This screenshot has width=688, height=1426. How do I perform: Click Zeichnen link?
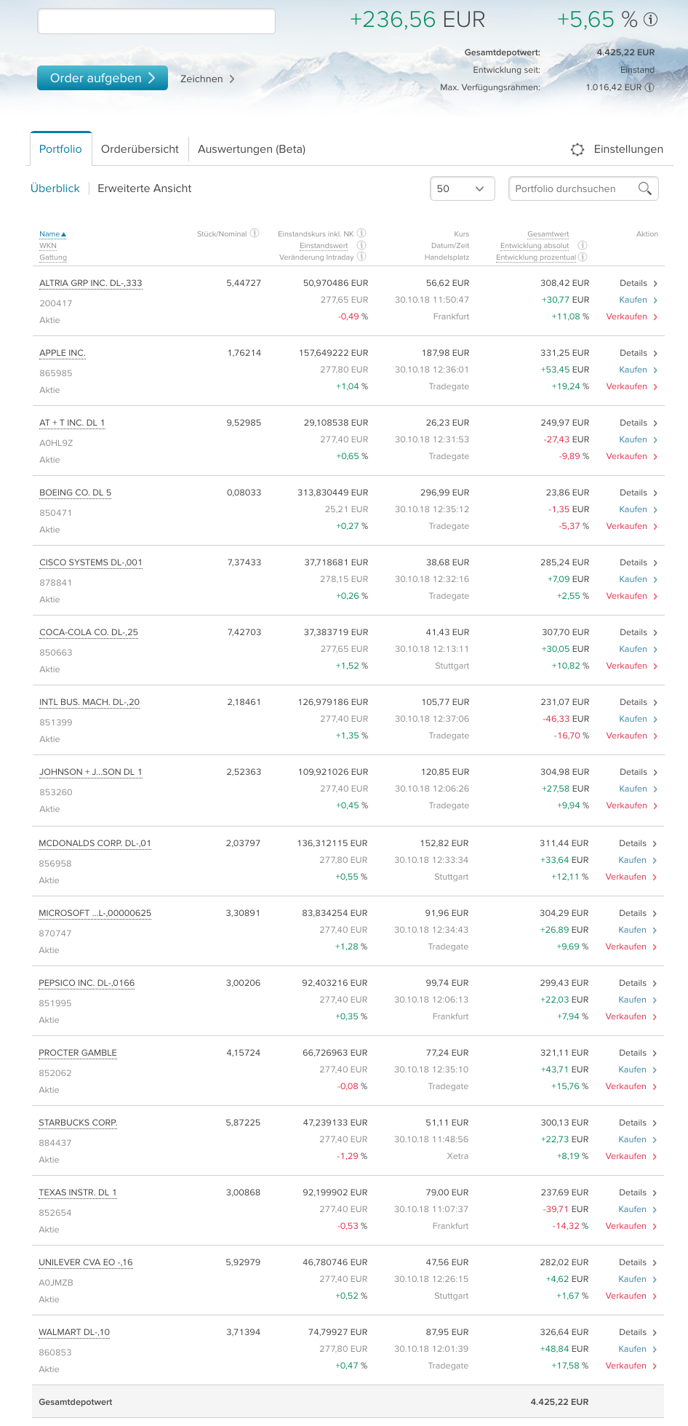[x=201, y=79]
